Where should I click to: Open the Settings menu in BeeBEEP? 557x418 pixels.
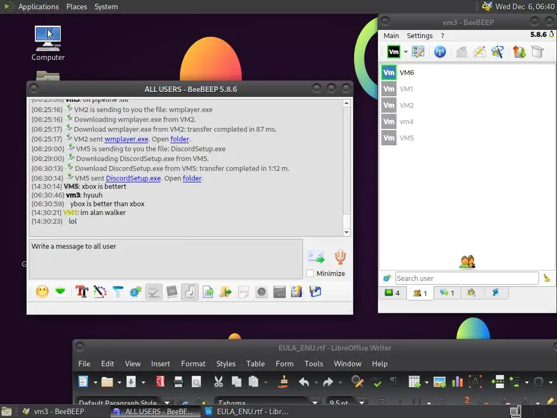(419, 35)
